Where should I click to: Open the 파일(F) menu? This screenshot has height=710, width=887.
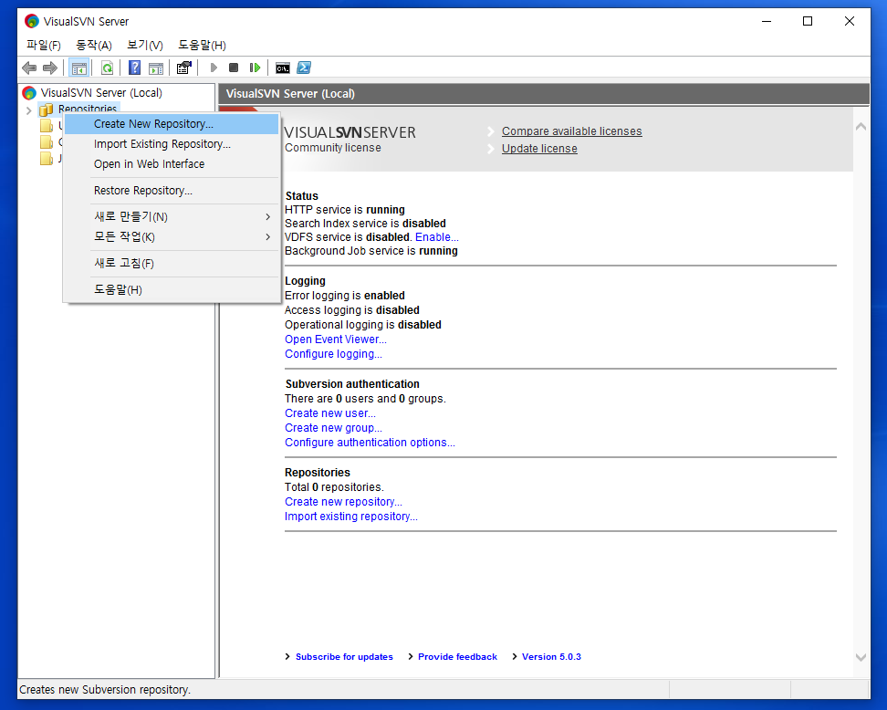[x=44, y=46]
